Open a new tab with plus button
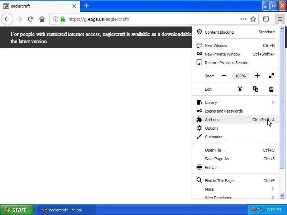The image size is (287, 215). tap(86, 6)
